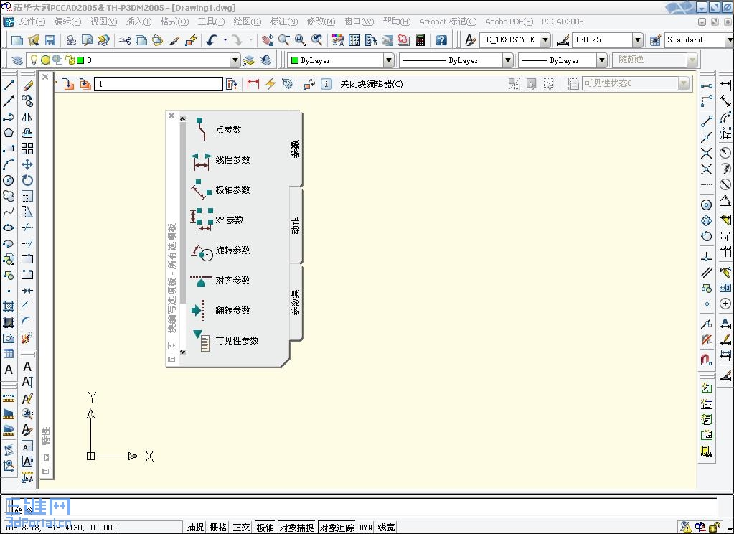Select the Alignment Parameter (对齐参数) tool
This screenshot has height=534, width=734.
point(221,280)
